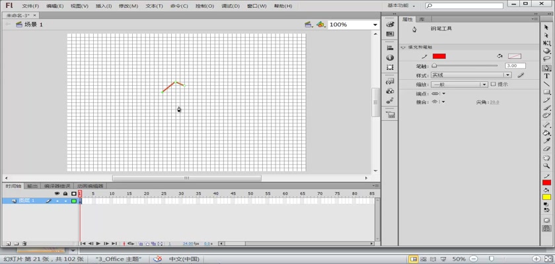Open the timeline panel options menu
555x264 pixels.
click(375, 186)
